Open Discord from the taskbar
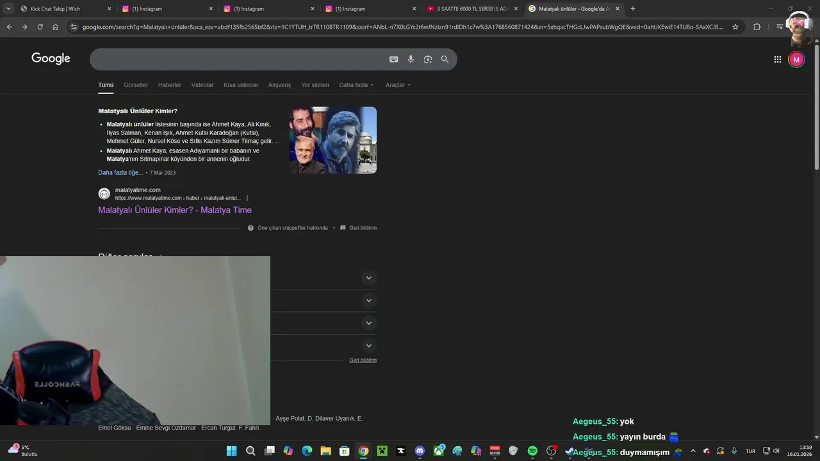Image resolution: width=820 pixels, height=461 pixels. coord(420,451)
